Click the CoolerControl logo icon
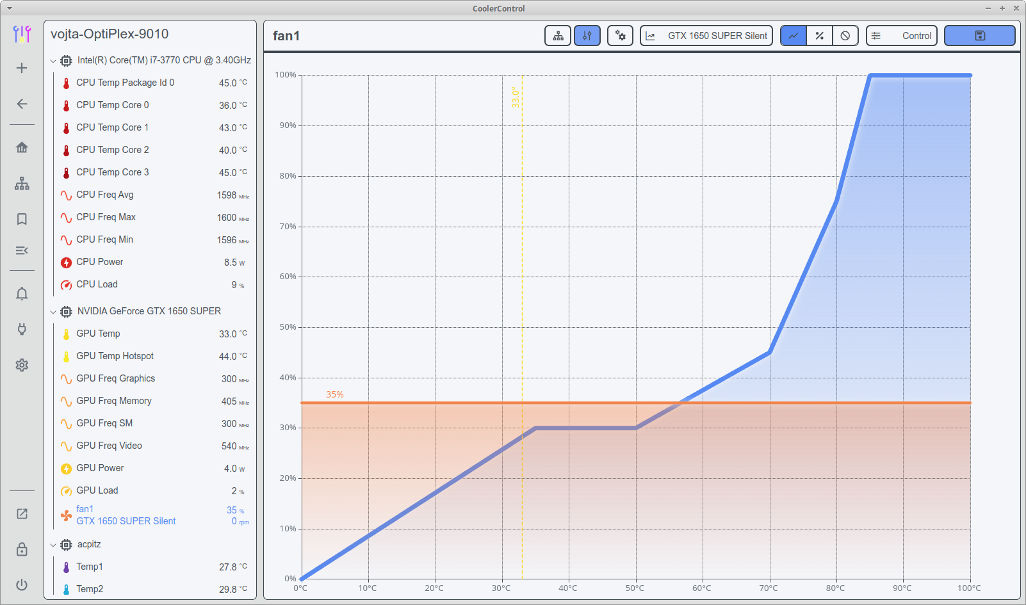This screenshot has width=1026, height=605. pyautogui.click(x=22, y=33)
